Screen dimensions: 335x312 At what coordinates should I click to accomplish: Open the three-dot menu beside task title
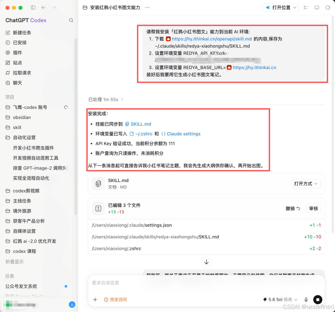(x=147, y=7)
